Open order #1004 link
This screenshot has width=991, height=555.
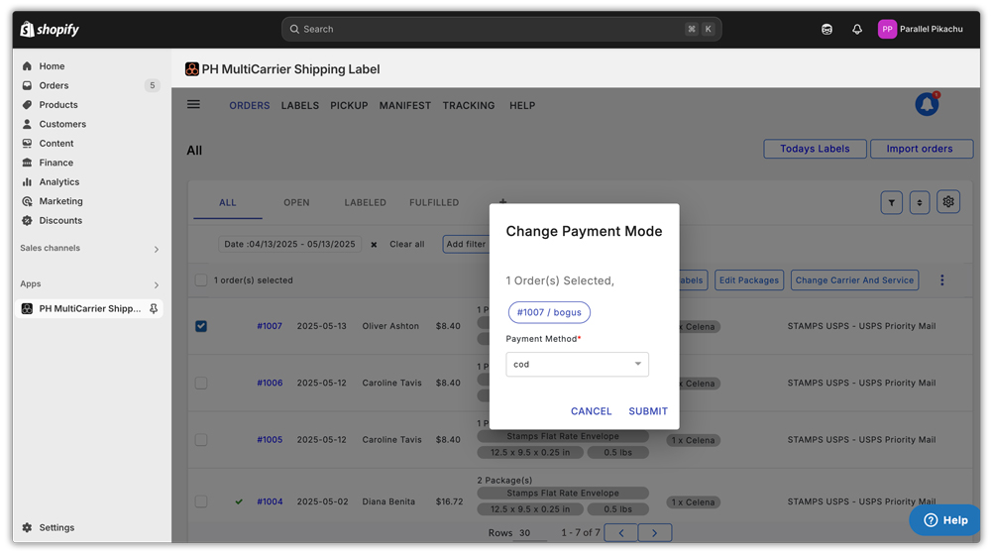coord(270,501)
